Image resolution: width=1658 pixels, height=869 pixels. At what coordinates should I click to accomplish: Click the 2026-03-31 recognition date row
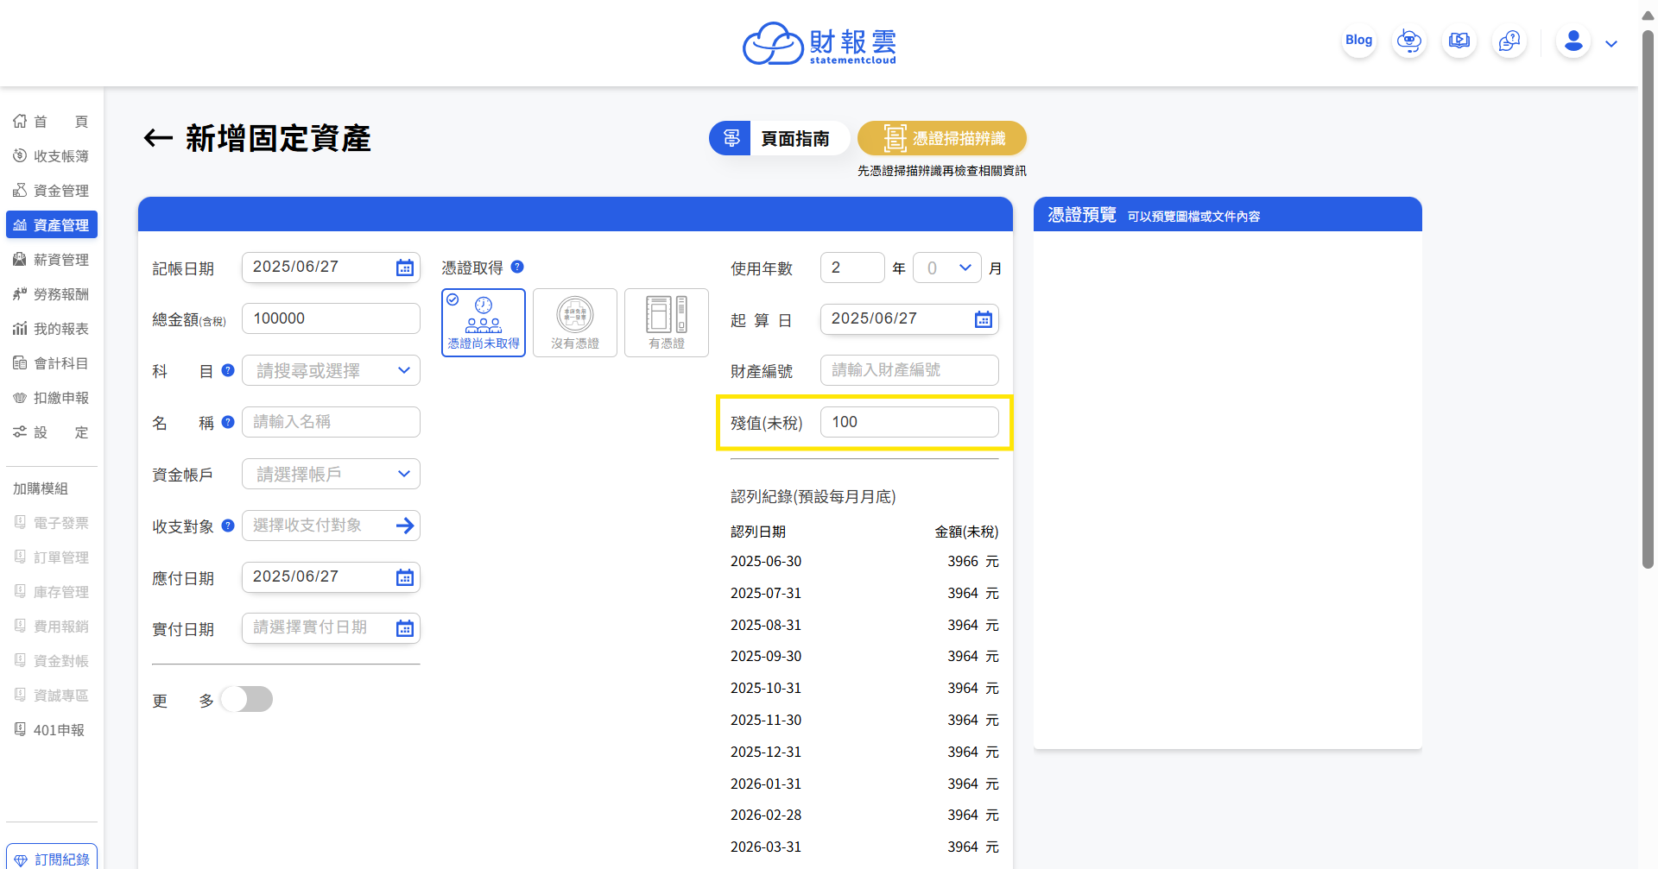pos(864,847)
